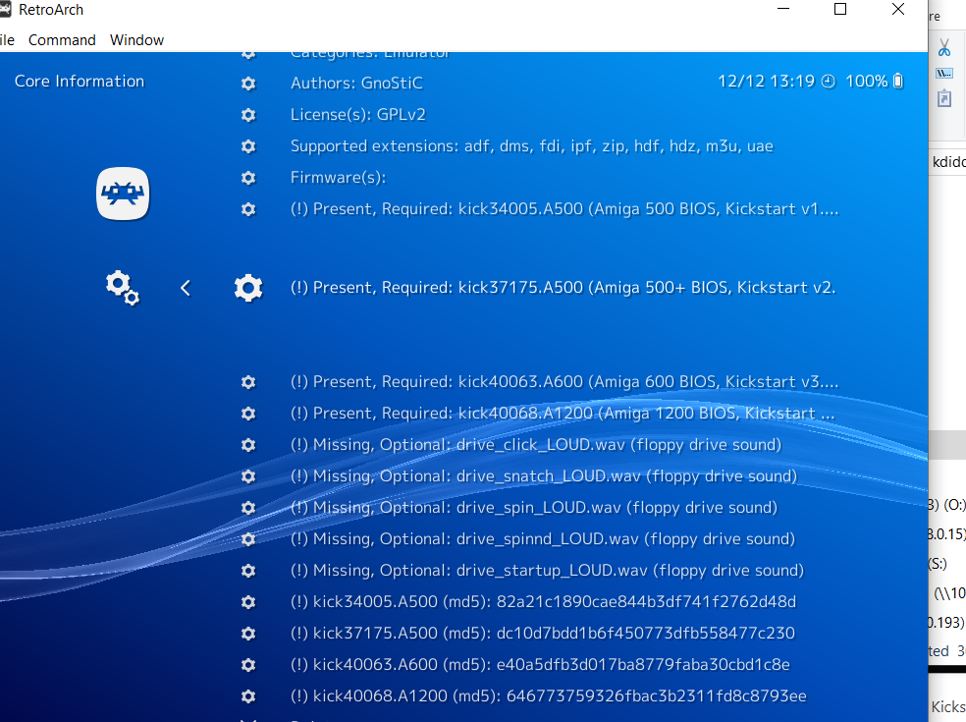The height and width of the screenshot is (722, 966).
Task: Click '(S:)' drive entry in background window
Action: (x=938, y=564)
